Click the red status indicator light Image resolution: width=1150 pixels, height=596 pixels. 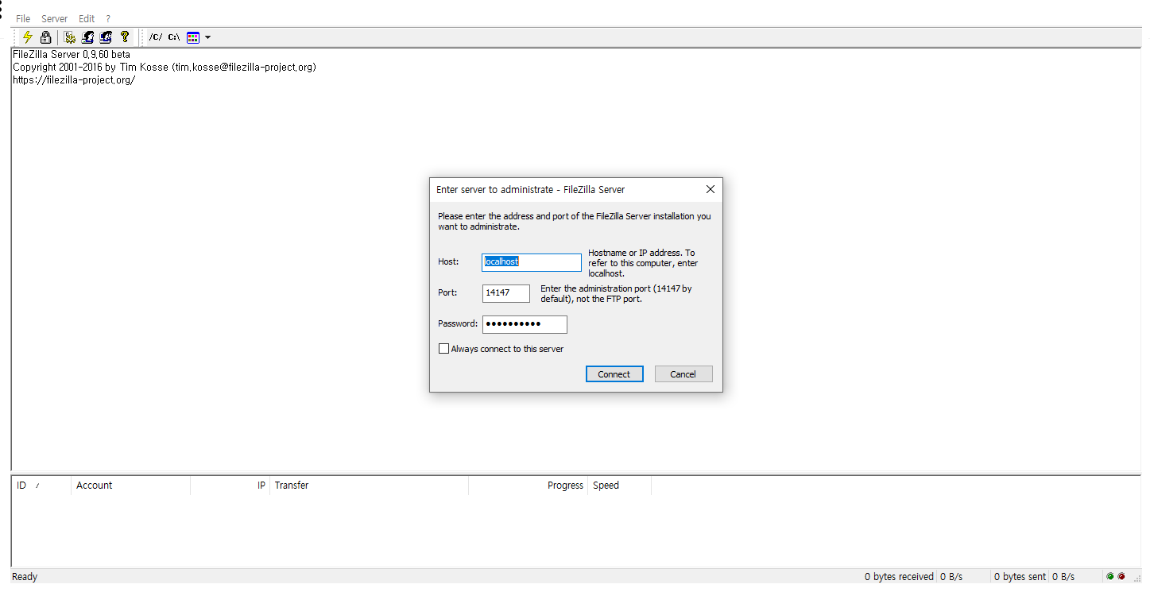1121,577
